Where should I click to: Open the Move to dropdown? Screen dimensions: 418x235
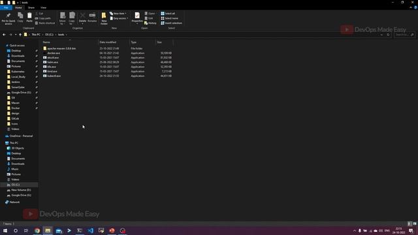point(63,18)
